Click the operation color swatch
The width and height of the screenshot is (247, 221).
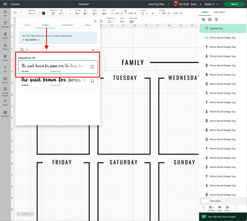(x=44, y=13)
